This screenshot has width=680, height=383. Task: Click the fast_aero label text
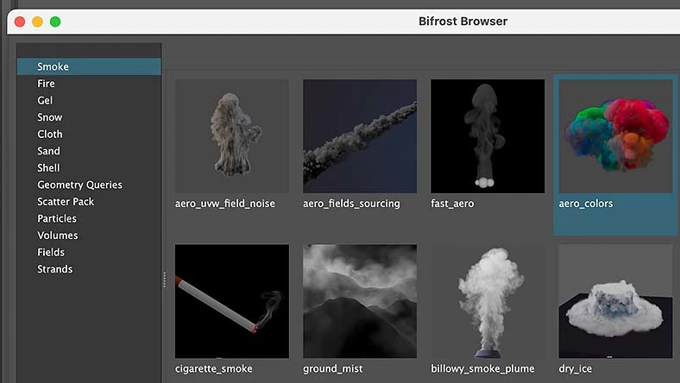point(452,204)
